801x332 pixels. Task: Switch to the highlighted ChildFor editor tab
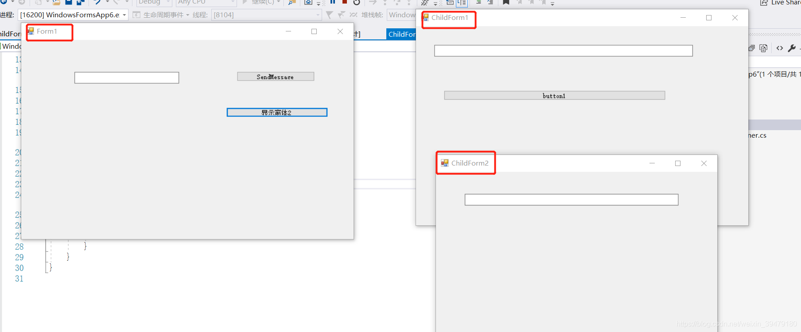click(401, 34)
